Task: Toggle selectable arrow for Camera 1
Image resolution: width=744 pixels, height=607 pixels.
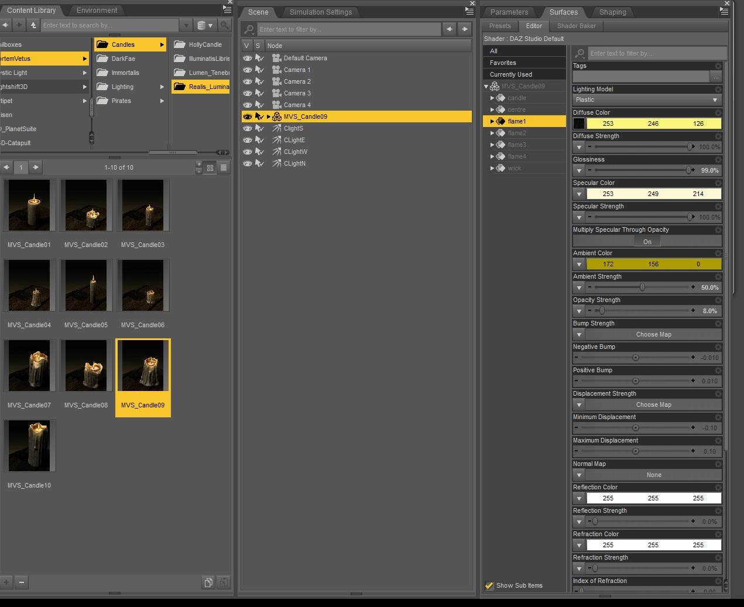Action: pyautogui.click(x=259, y=70)
